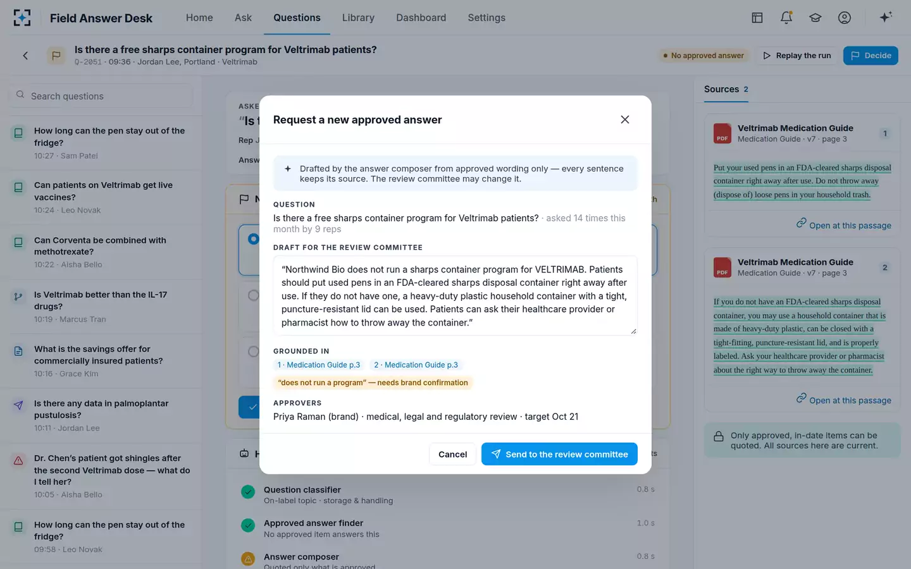Select the third radio option behind the dialog
The height and width of the screenshot is (569, 911).
(x=253, y=352)
